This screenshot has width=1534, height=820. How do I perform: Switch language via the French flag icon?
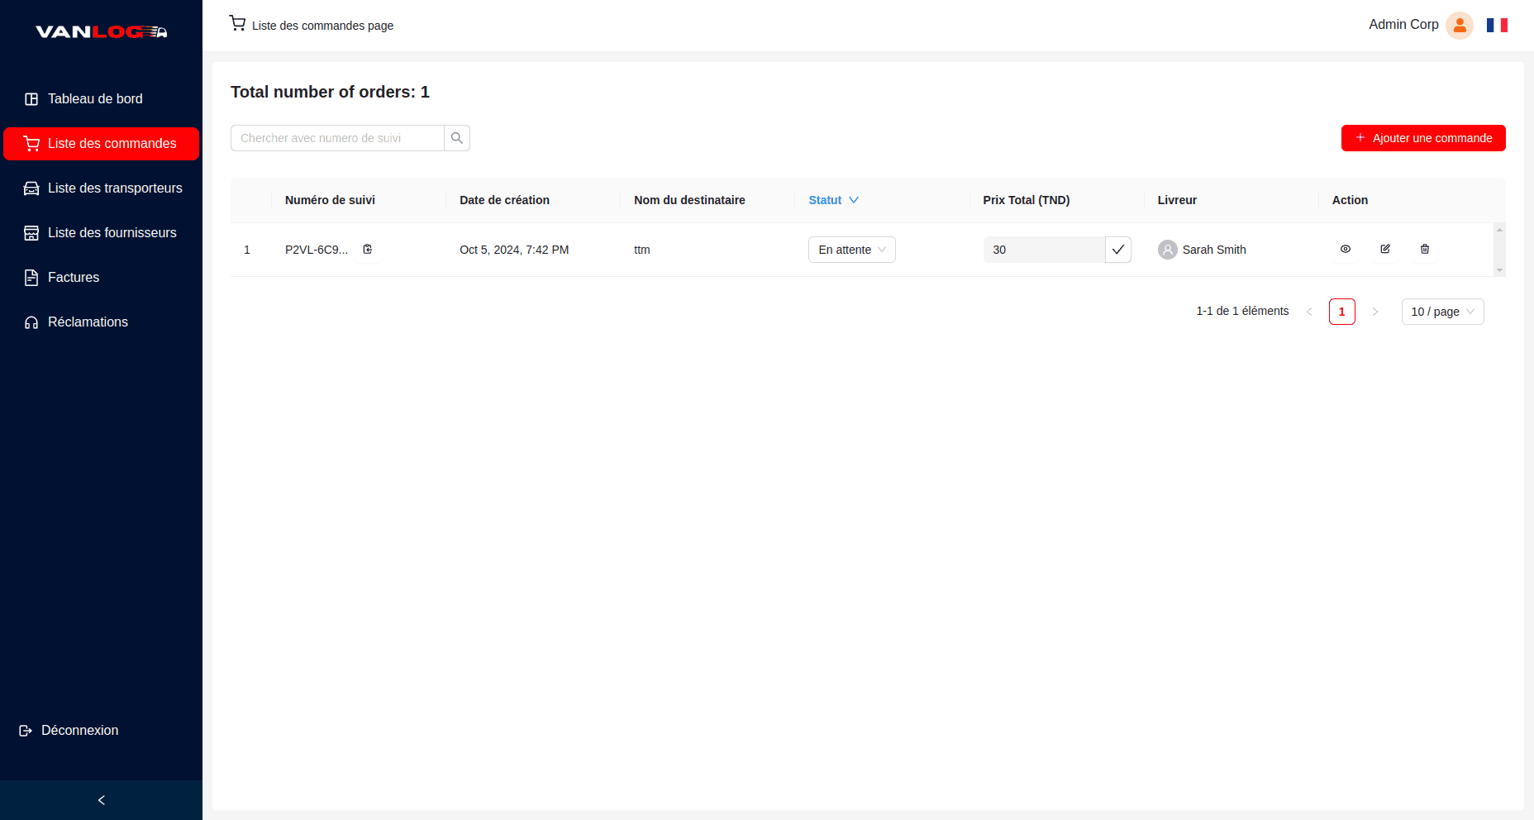coord(1497,26)
